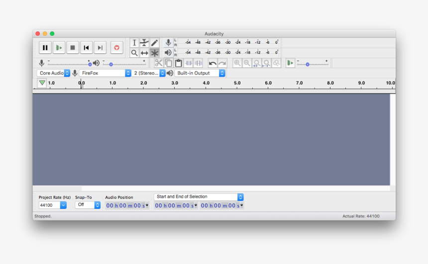Select the Draw (pencil) tool

pyautogui.click(x=154, y=43)
